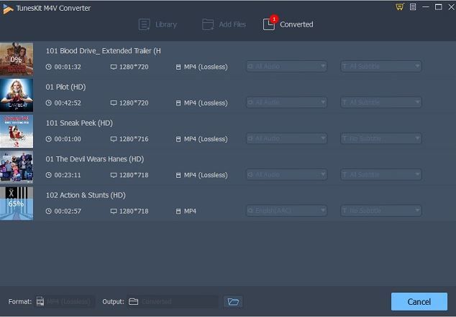Click format disk icon in Devil Wears Hanes row
Viewport: 456px width, 317px height.
point(178,175)
